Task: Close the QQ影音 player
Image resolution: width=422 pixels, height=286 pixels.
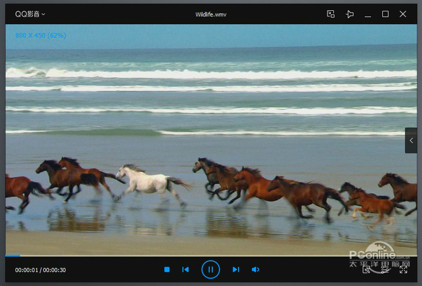Action: click(x=403, y=14)
